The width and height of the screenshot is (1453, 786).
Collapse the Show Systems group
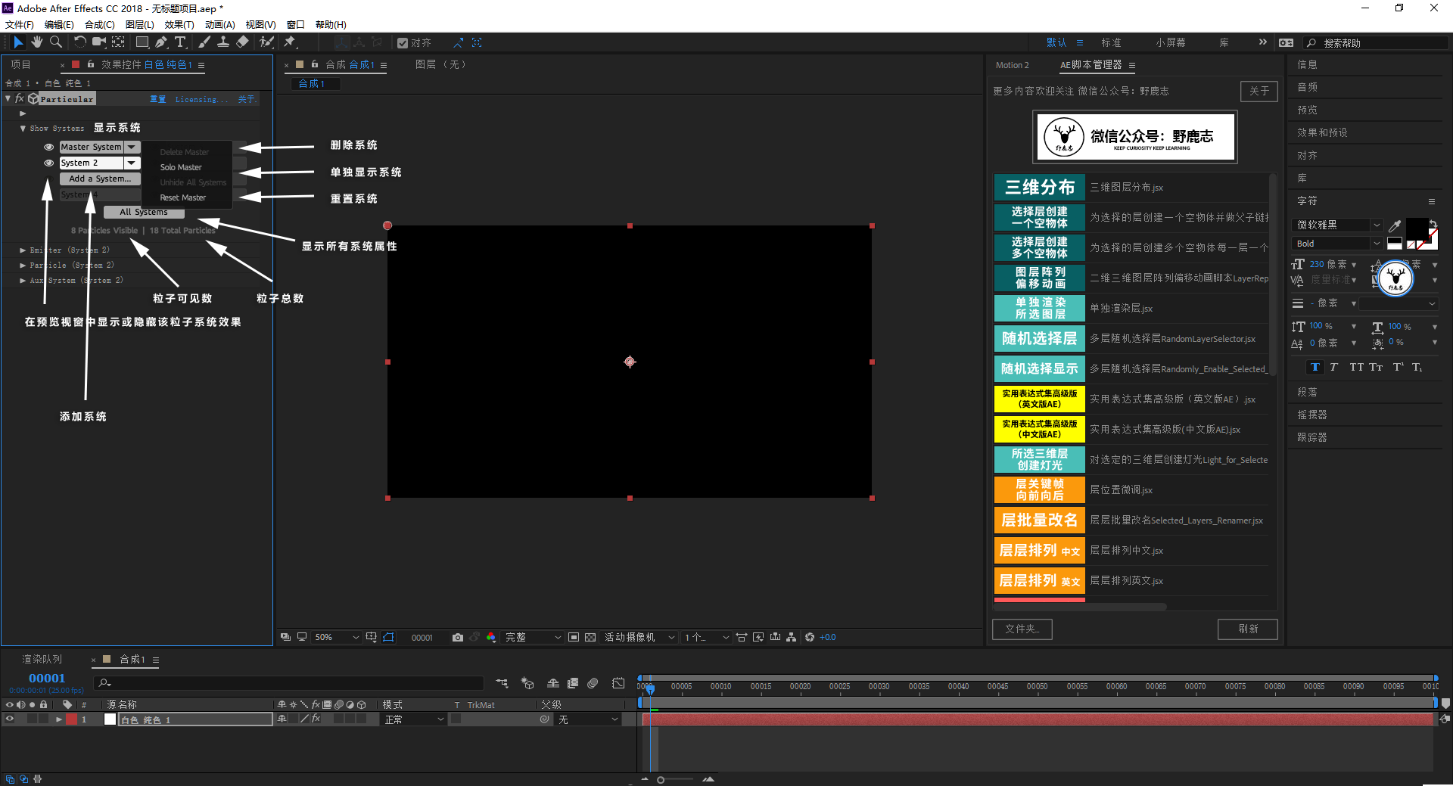click(x=23, y=129)
